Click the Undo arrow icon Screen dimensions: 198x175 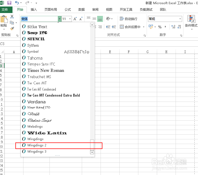click(17, 3)
